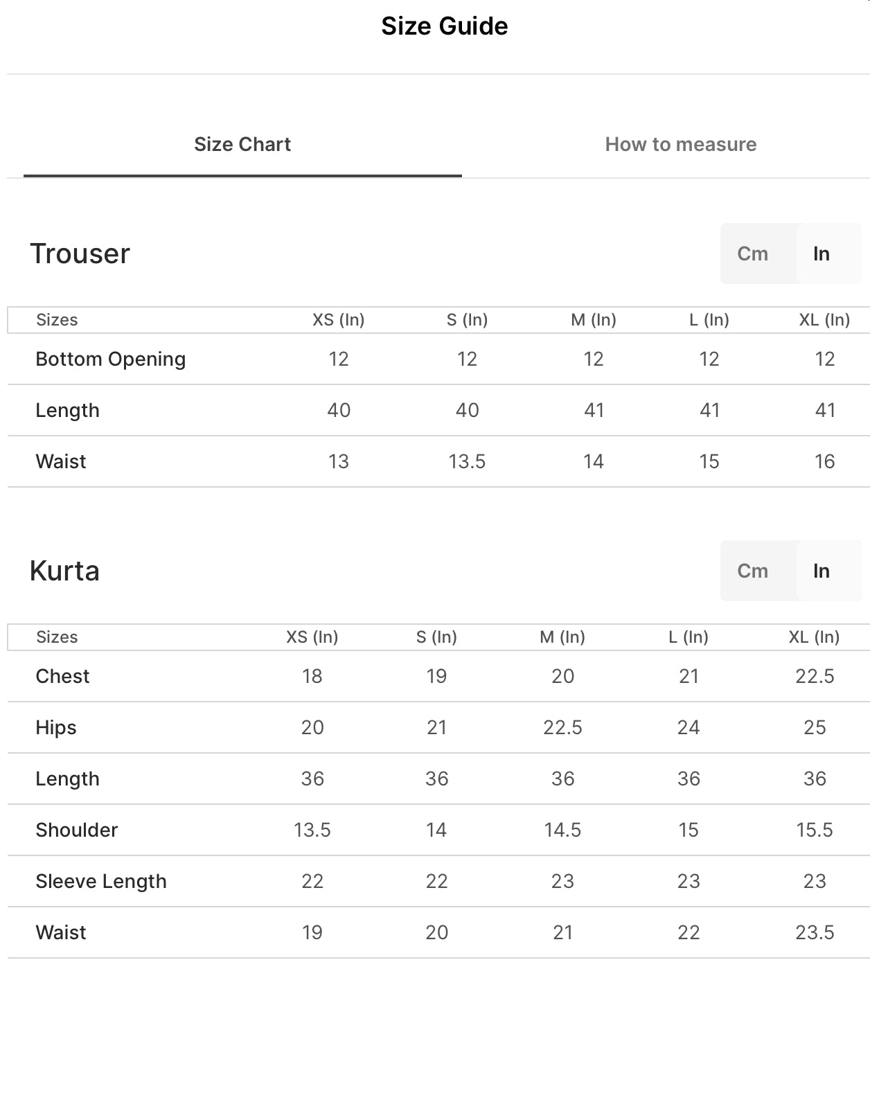Image resolution: width=870 pixels, height=1093 pixels.
Task: Select In units for Kurta table
Action: pos(822,571)
